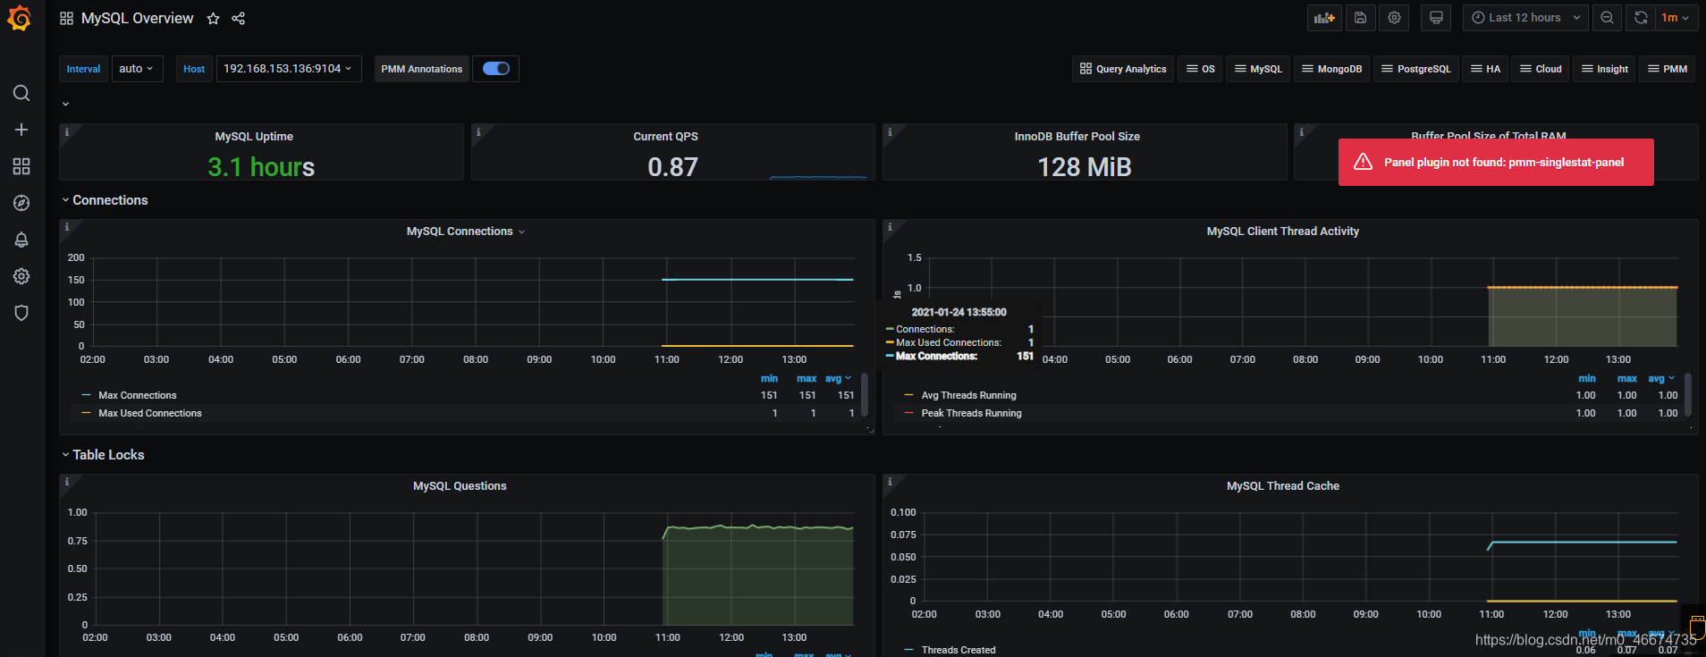Open the Host 192.168.153.136:9104 dropdown
1706x657 pixels.
pyautogui.click(x=289, y=69)
